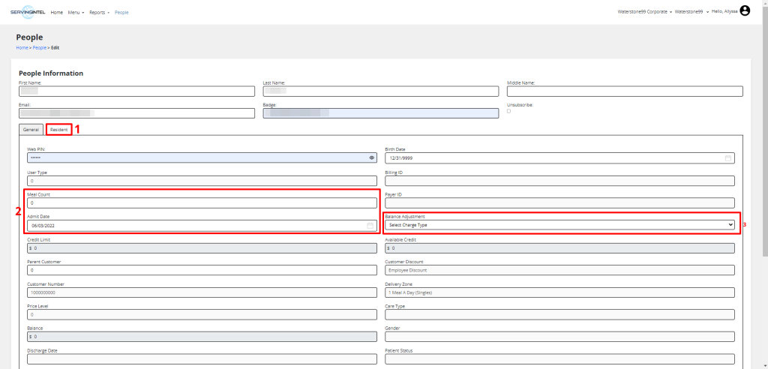Switch to the General tab
This screenshot has width=768, height=369.
point(31,130)
